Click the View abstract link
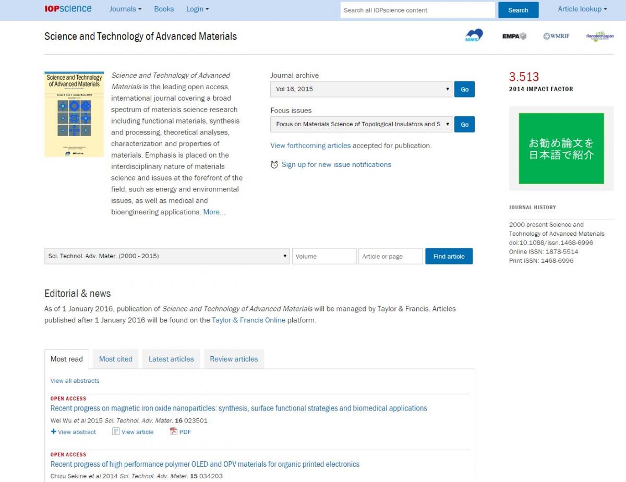The width and height of the screenshot is (626, 482). click(x=77, y=432)
